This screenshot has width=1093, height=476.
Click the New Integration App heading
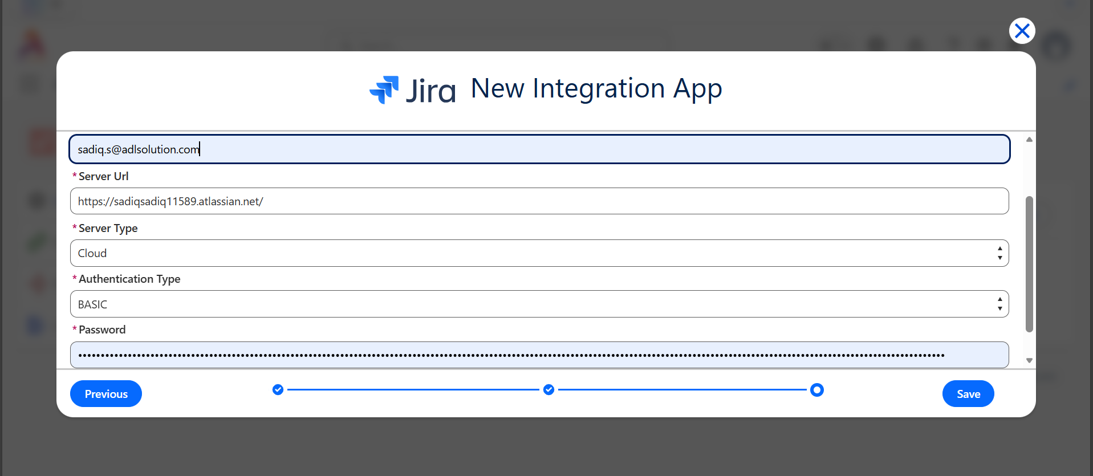click(596, 89)
